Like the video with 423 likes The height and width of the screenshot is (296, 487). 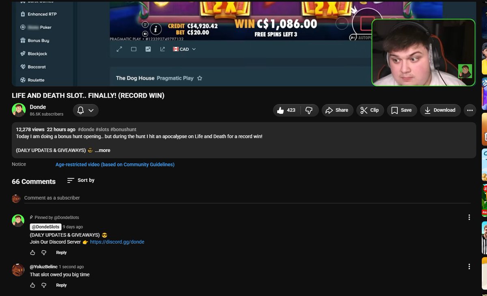pos(287,110)
